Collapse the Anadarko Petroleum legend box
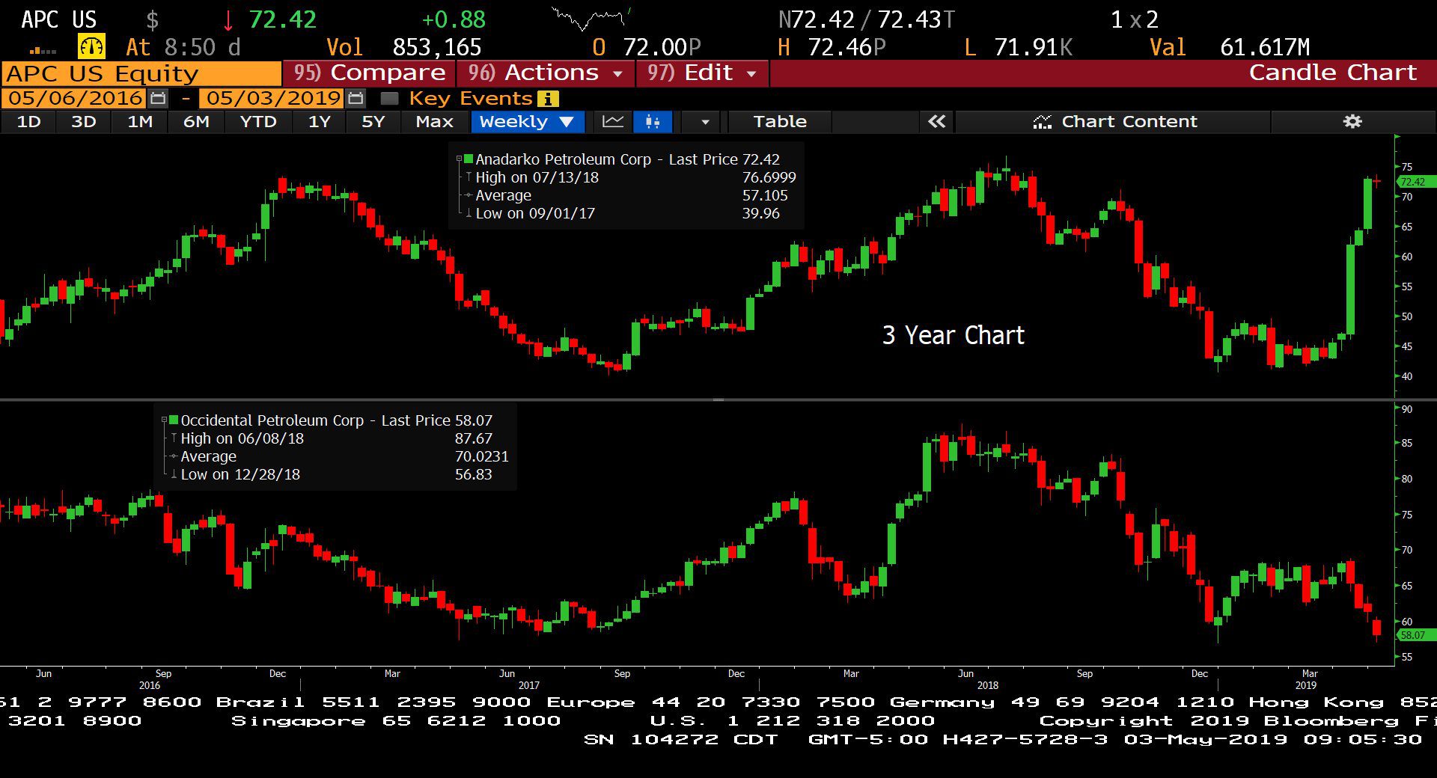The width and height of the screenshot is (1437, 778). [x=459, y=159]
